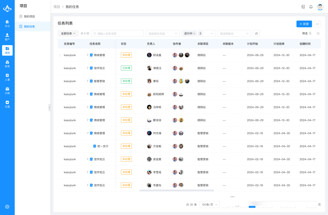Image resolution: width=328 pixels, height=215 pixels.
Task: Collapse the expanded 商城管理 task row
Action: (87, 133)
